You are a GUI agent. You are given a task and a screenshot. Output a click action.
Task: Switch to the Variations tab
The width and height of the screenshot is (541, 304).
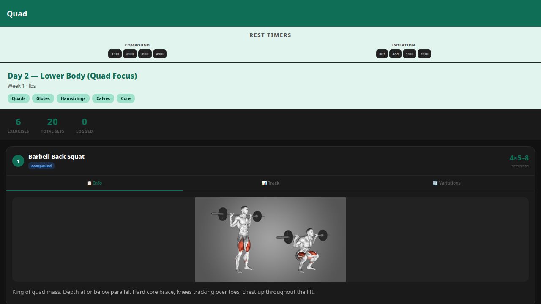[x=446, y=183]
